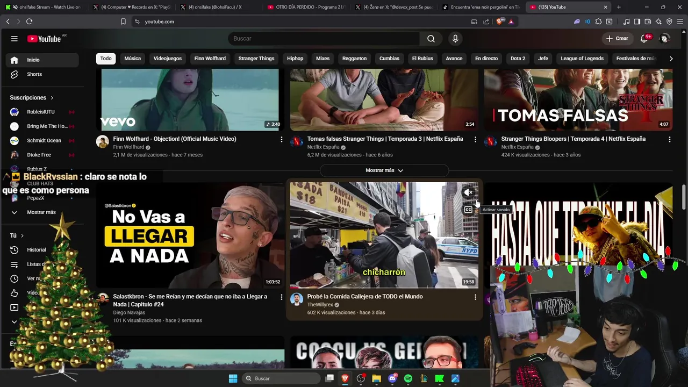This screenshot has height=387, width=688.
Task: Open Schmidt Ocean subscription channel
Action: (42, 141)
